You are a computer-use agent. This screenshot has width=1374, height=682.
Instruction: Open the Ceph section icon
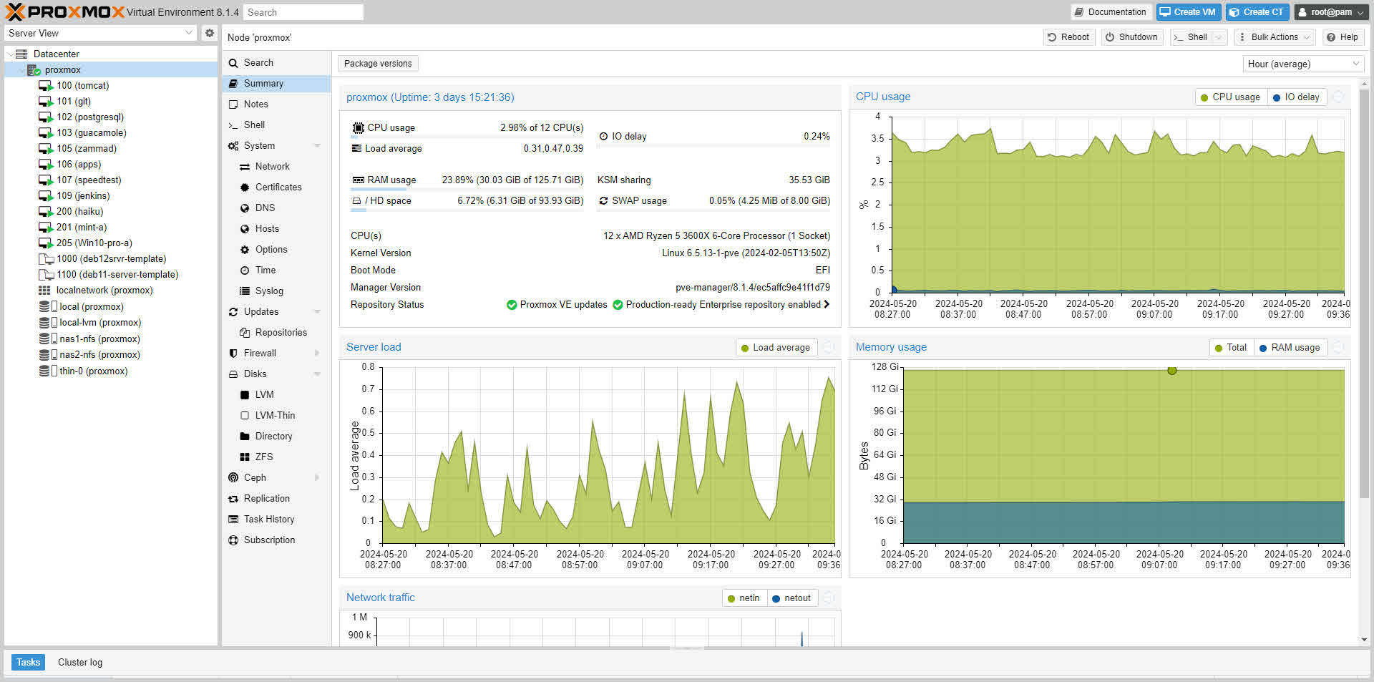click(233, 477)
